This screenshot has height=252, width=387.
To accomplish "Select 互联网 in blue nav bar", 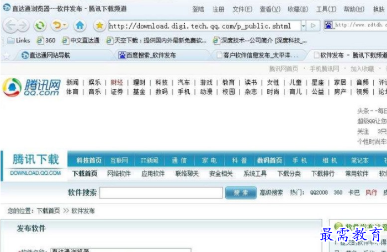I will pos(119,160).
